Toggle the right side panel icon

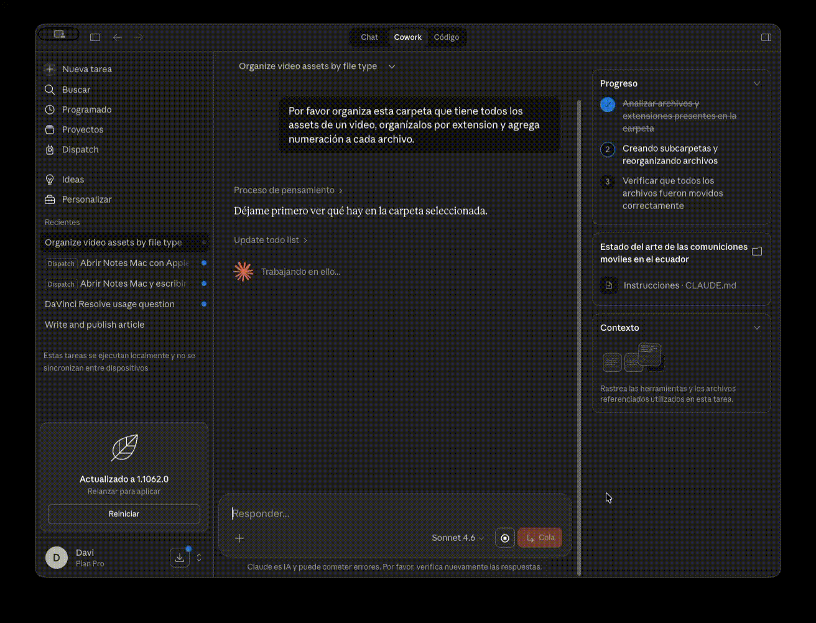tap(766, 37)
